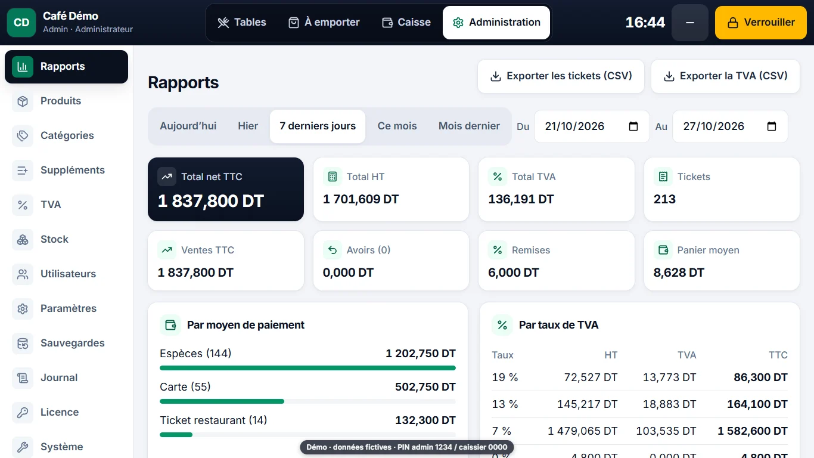This screenshot has height=458, width=814.
Task: Select the Aujourd'hui period filter
Action: [x=188, y=126]
